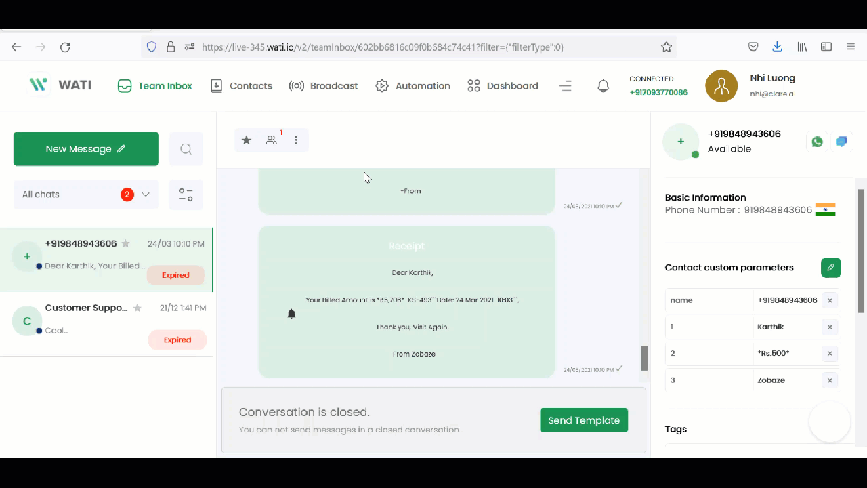Click the Tags section heading

pyautogui.click(x=676, y=429)
